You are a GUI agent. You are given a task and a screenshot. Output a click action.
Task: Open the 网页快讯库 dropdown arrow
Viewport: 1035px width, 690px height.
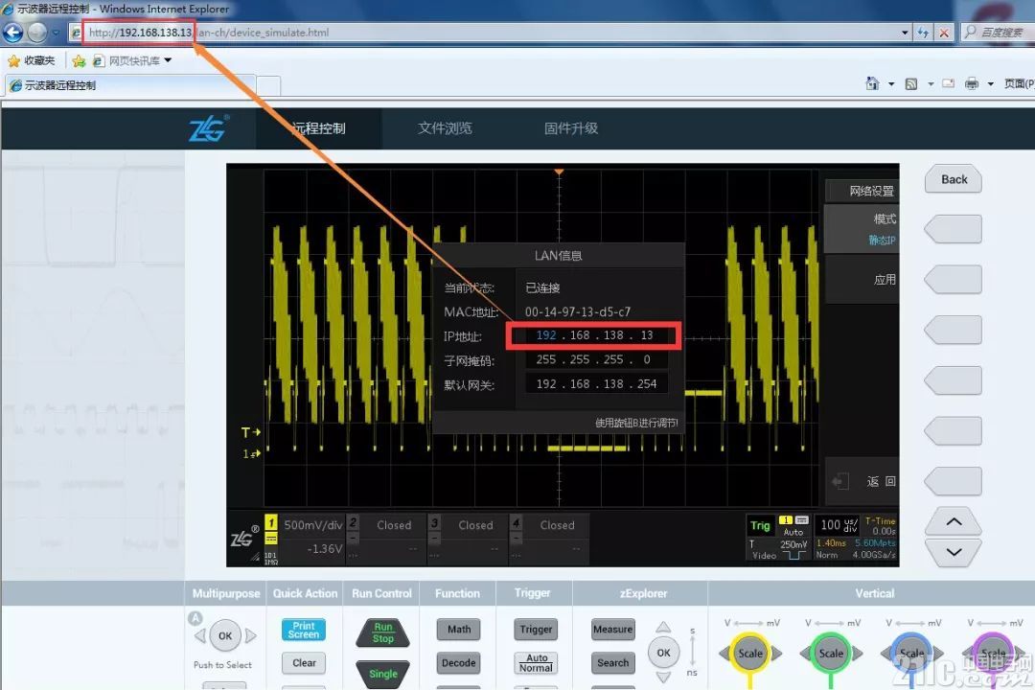(169, 60)
